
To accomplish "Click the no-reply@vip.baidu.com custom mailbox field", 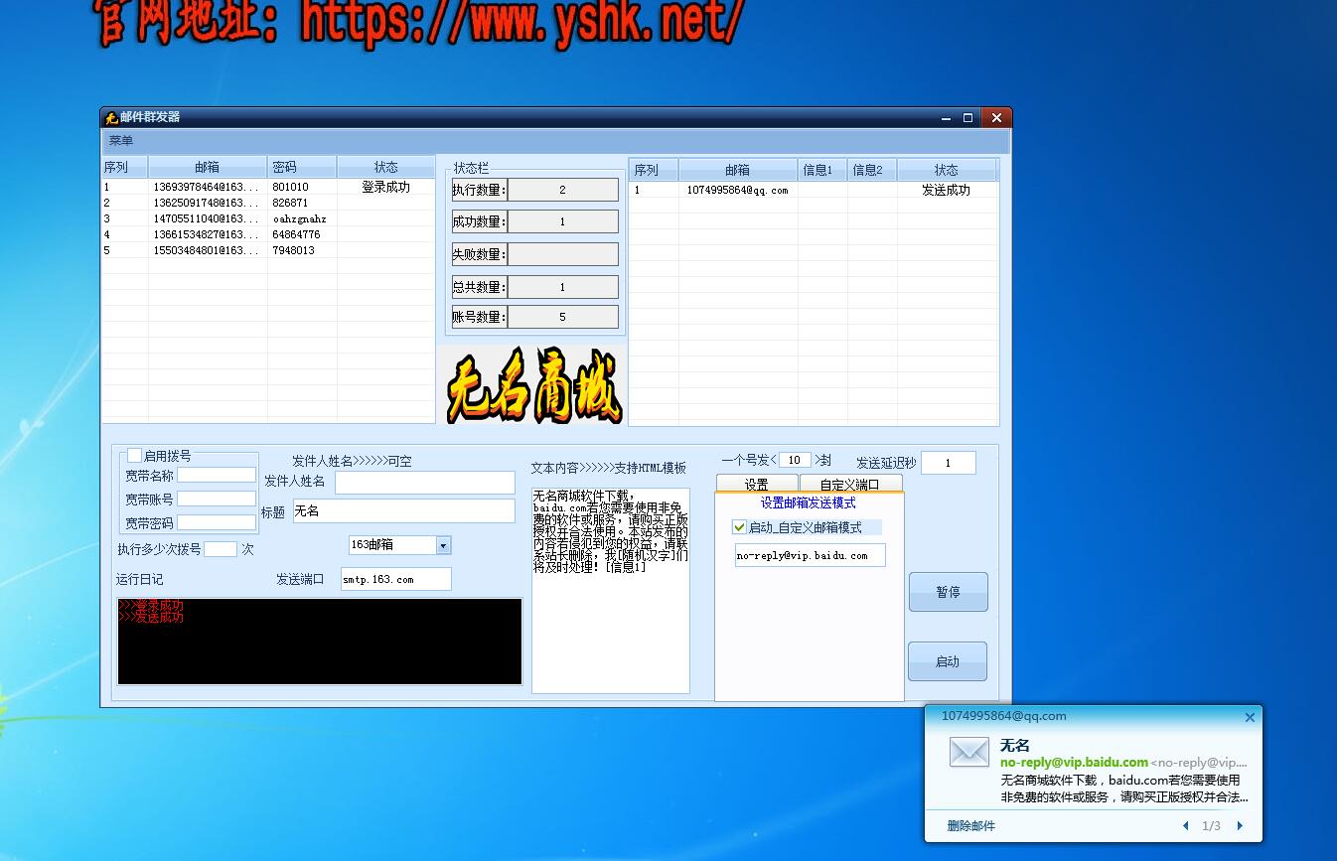I will [810, 556].
